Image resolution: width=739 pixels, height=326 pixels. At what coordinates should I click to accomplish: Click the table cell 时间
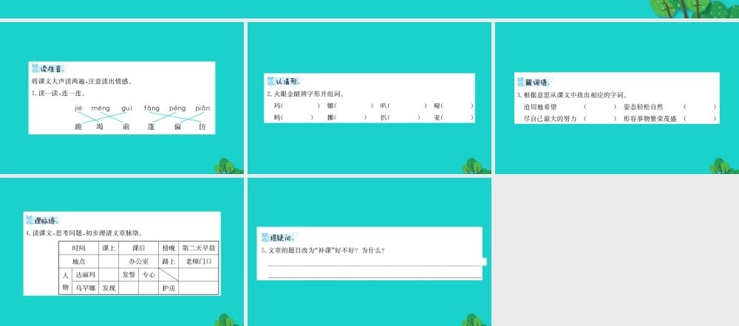click(79, 249)
